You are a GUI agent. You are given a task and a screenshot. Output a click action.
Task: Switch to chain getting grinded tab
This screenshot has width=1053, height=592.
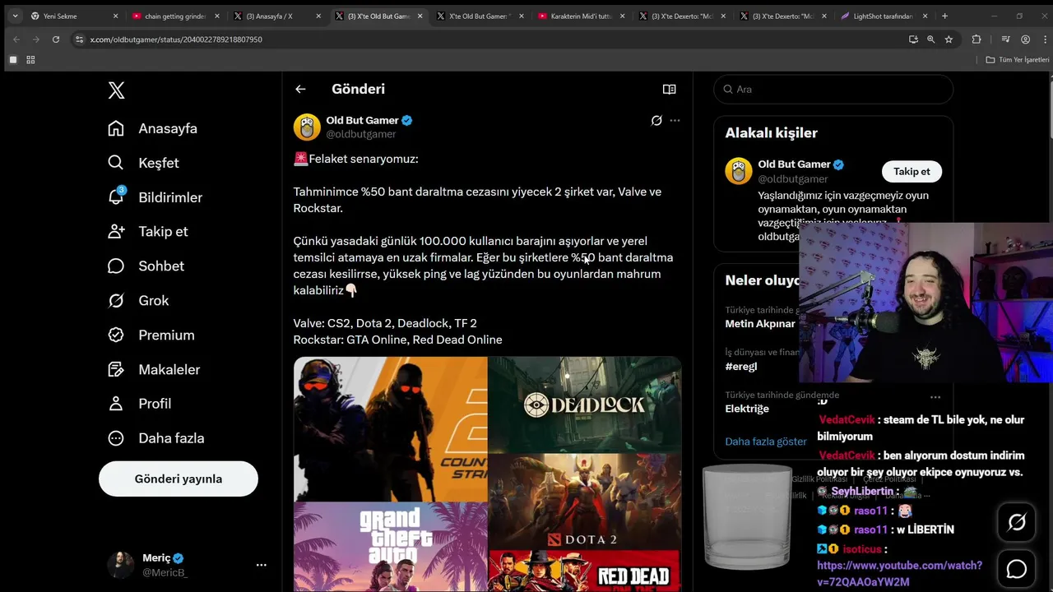pyautogui.click(x=175, y=16)
